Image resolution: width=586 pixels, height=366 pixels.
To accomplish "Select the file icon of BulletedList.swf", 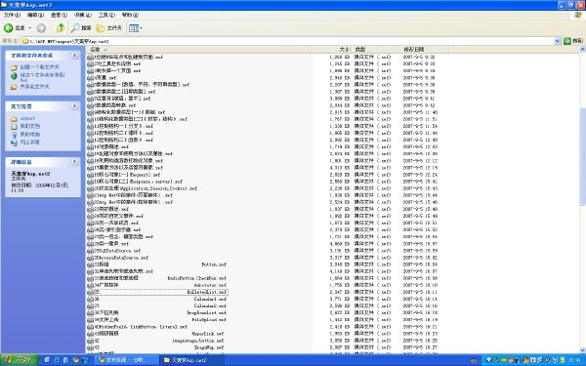I will [90, 292].
